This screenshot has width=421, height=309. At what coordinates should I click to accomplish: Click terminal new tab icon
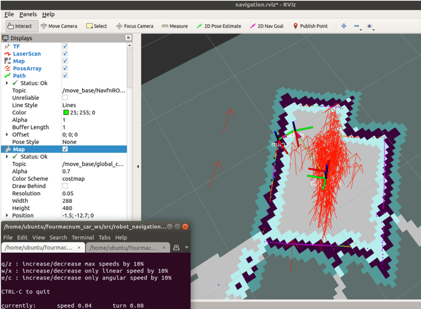pyautogui.click(x=176, y=248)
